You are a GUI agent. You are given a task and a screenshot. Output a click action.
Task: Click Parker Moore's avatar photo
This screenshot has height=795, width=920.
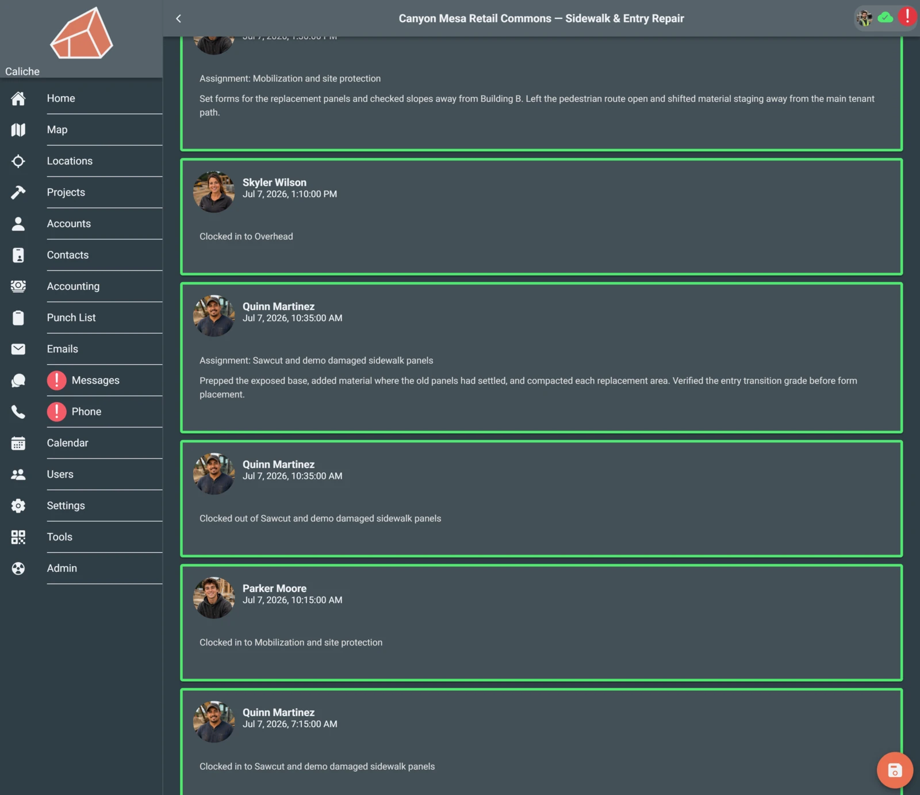pos(214,598)
